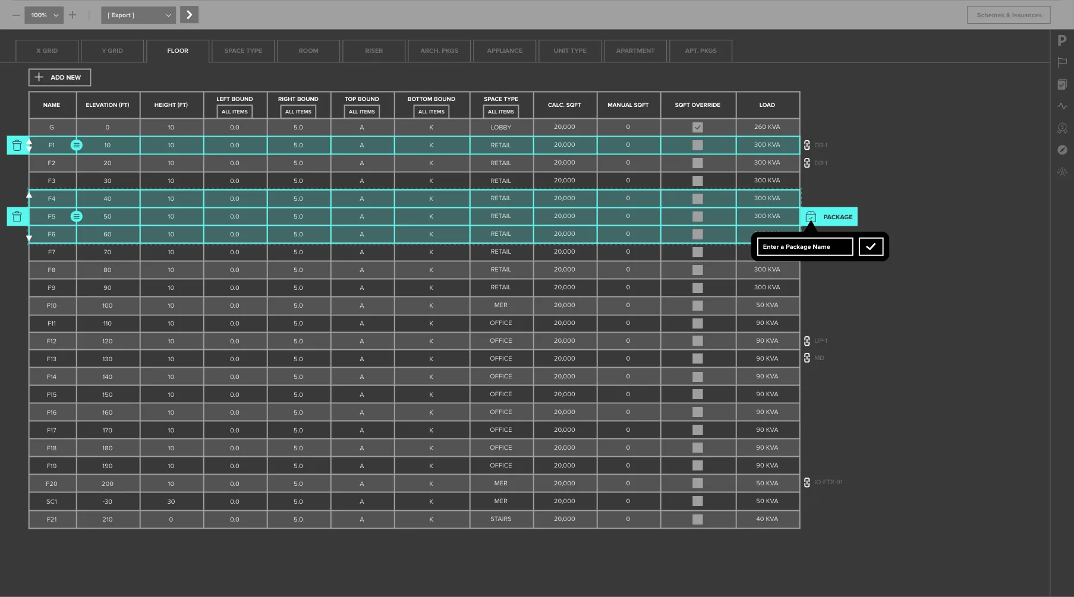
Task: Open Right Bound ALL ITEMS filter
Action: [298, 112]
